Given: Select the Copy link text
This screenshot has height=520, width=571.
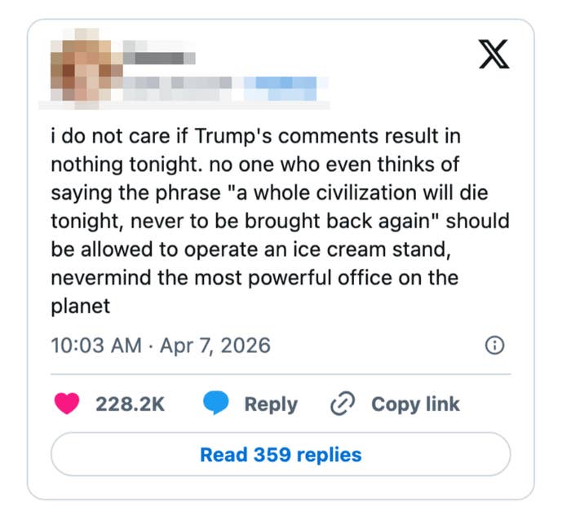Looking at the screenshot, I should point(415,404).
